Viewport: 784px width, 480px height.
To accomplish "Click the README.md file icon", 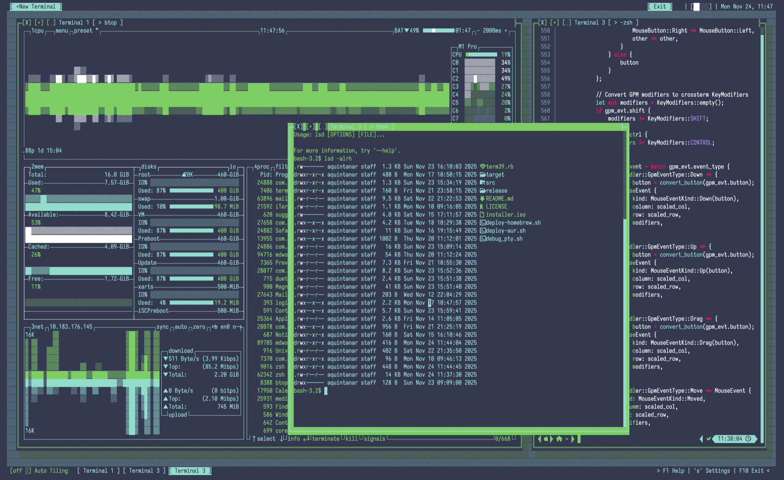I will click(x=482, y=199).
